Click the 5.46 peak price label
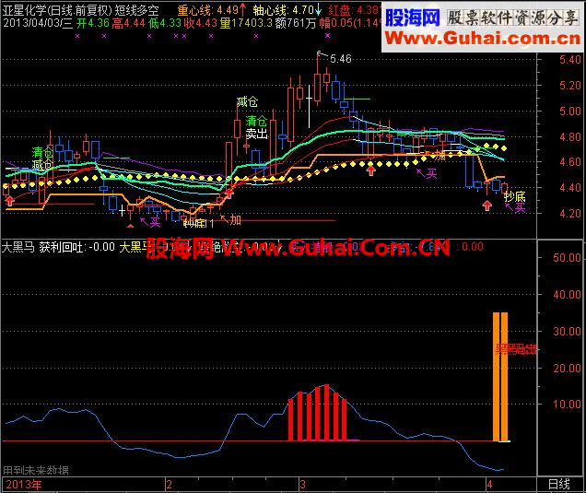Image resolution: width=586 pixels, height=493 pixels. pyautogui.click(x=341, y=59)
